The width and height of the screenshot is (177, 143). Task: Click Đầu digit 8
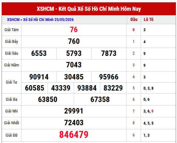[x=134, y=123]
